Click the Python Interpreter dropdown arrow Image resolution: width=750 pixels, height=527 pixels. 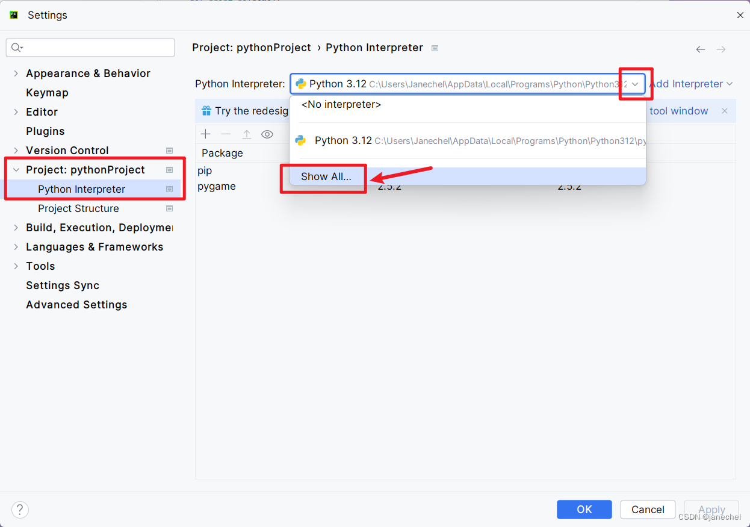[635, 84]
